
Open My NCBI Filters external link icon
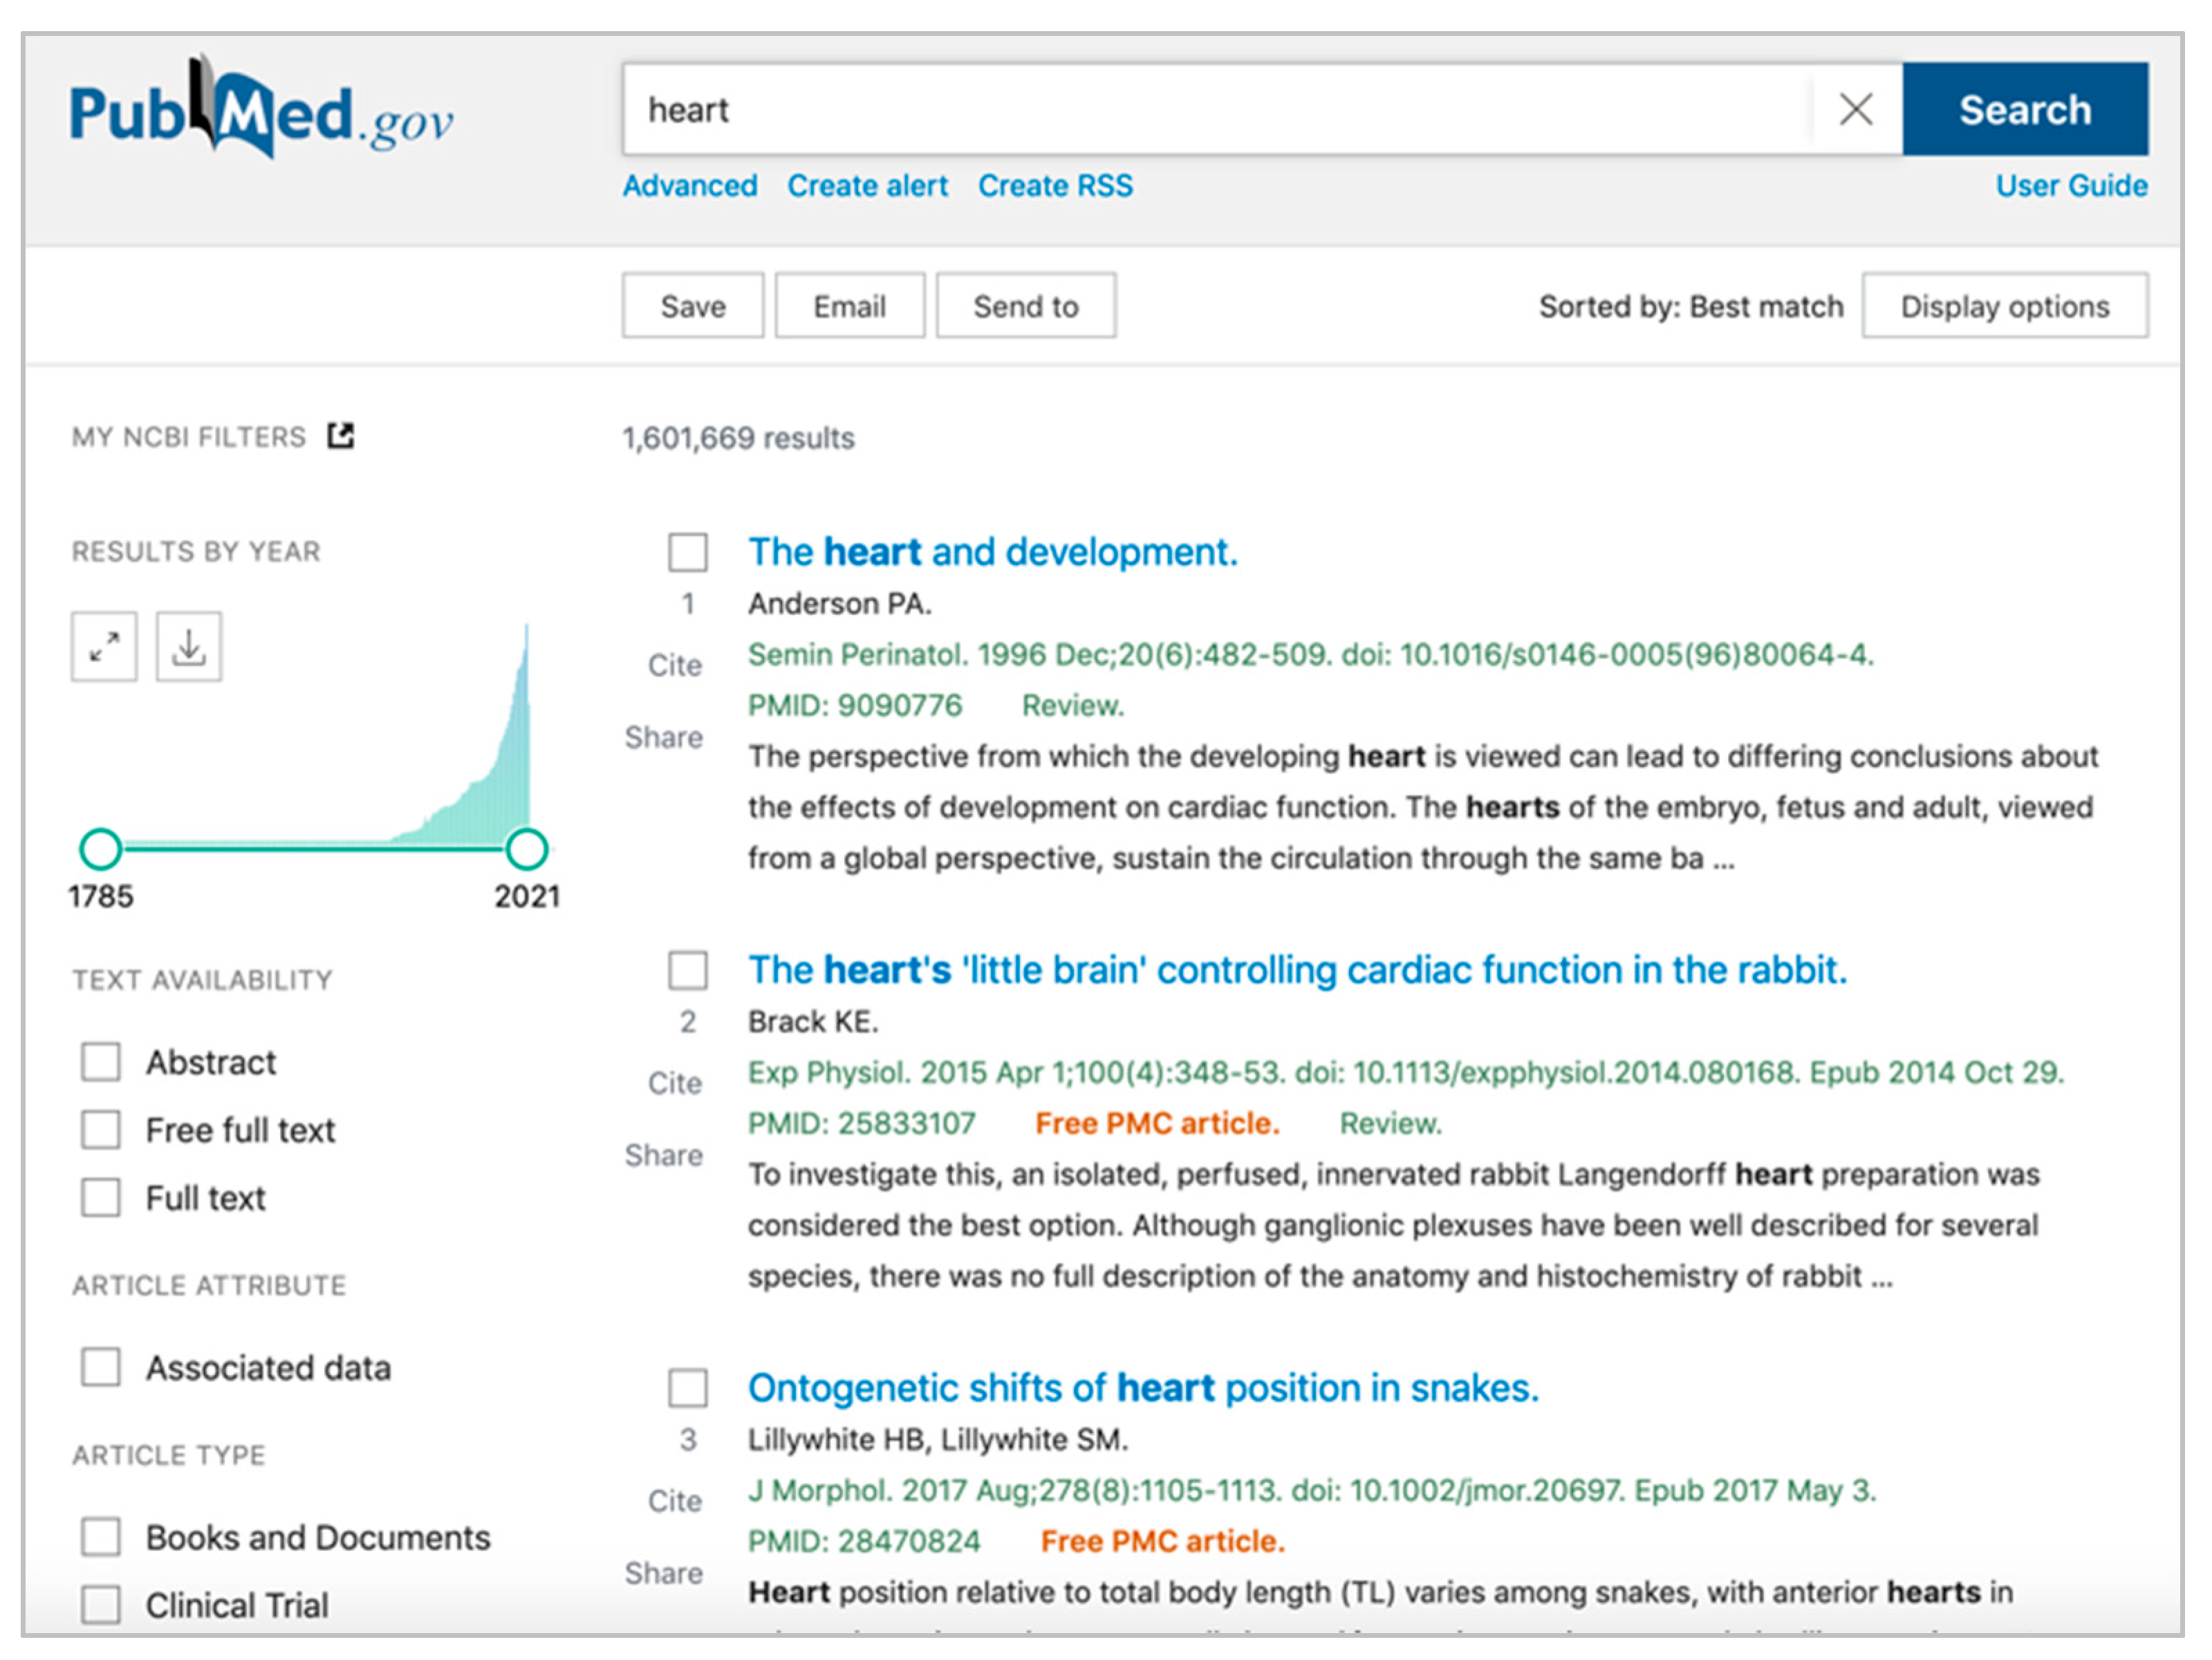coord(340,436)
